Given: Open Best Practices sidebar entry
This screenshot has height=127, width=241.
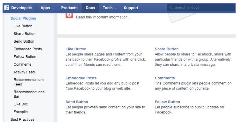Looking at the screenshot, I should pos(22,119).
